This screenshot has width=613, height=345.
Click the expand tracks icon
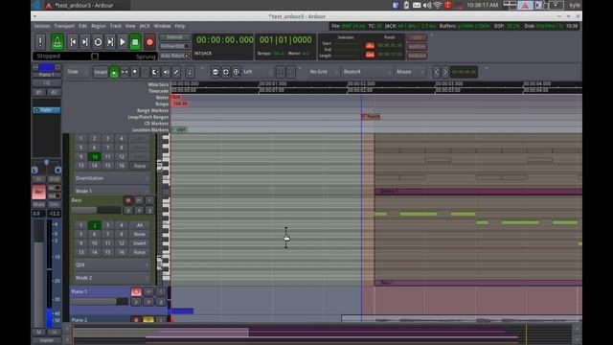[281, 72]
